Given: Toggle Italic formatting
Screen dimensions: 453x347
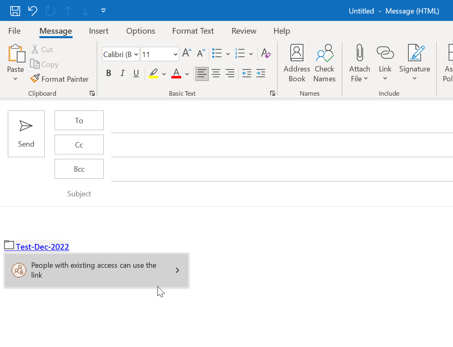Looking at the screenshot, I should tap(123, 73).
